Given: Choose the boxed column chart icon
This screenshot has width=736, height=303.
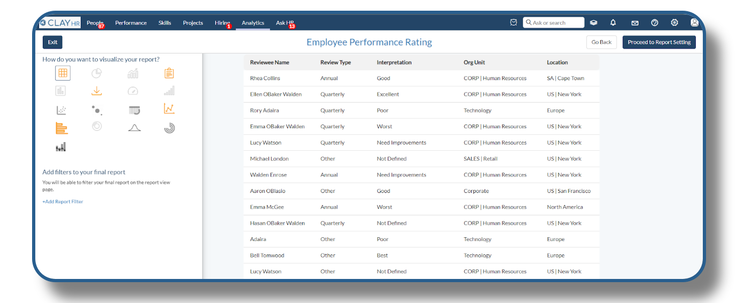Looking at the screenshot, I should (60, 91).
